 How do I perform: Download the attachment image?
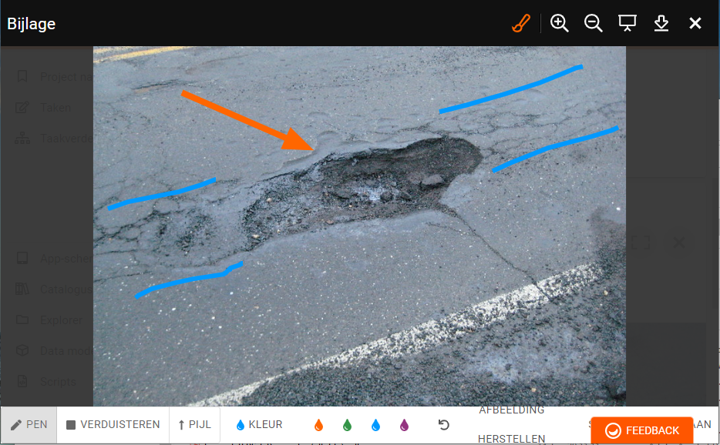coord(661,23)
